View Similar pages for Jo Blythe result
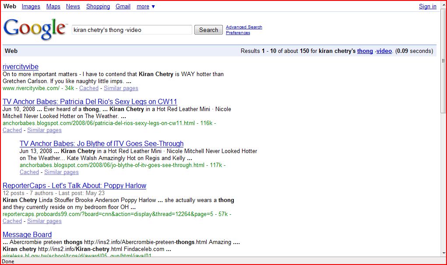The height and width of the screenshot is (265, 447). (61, 172)
